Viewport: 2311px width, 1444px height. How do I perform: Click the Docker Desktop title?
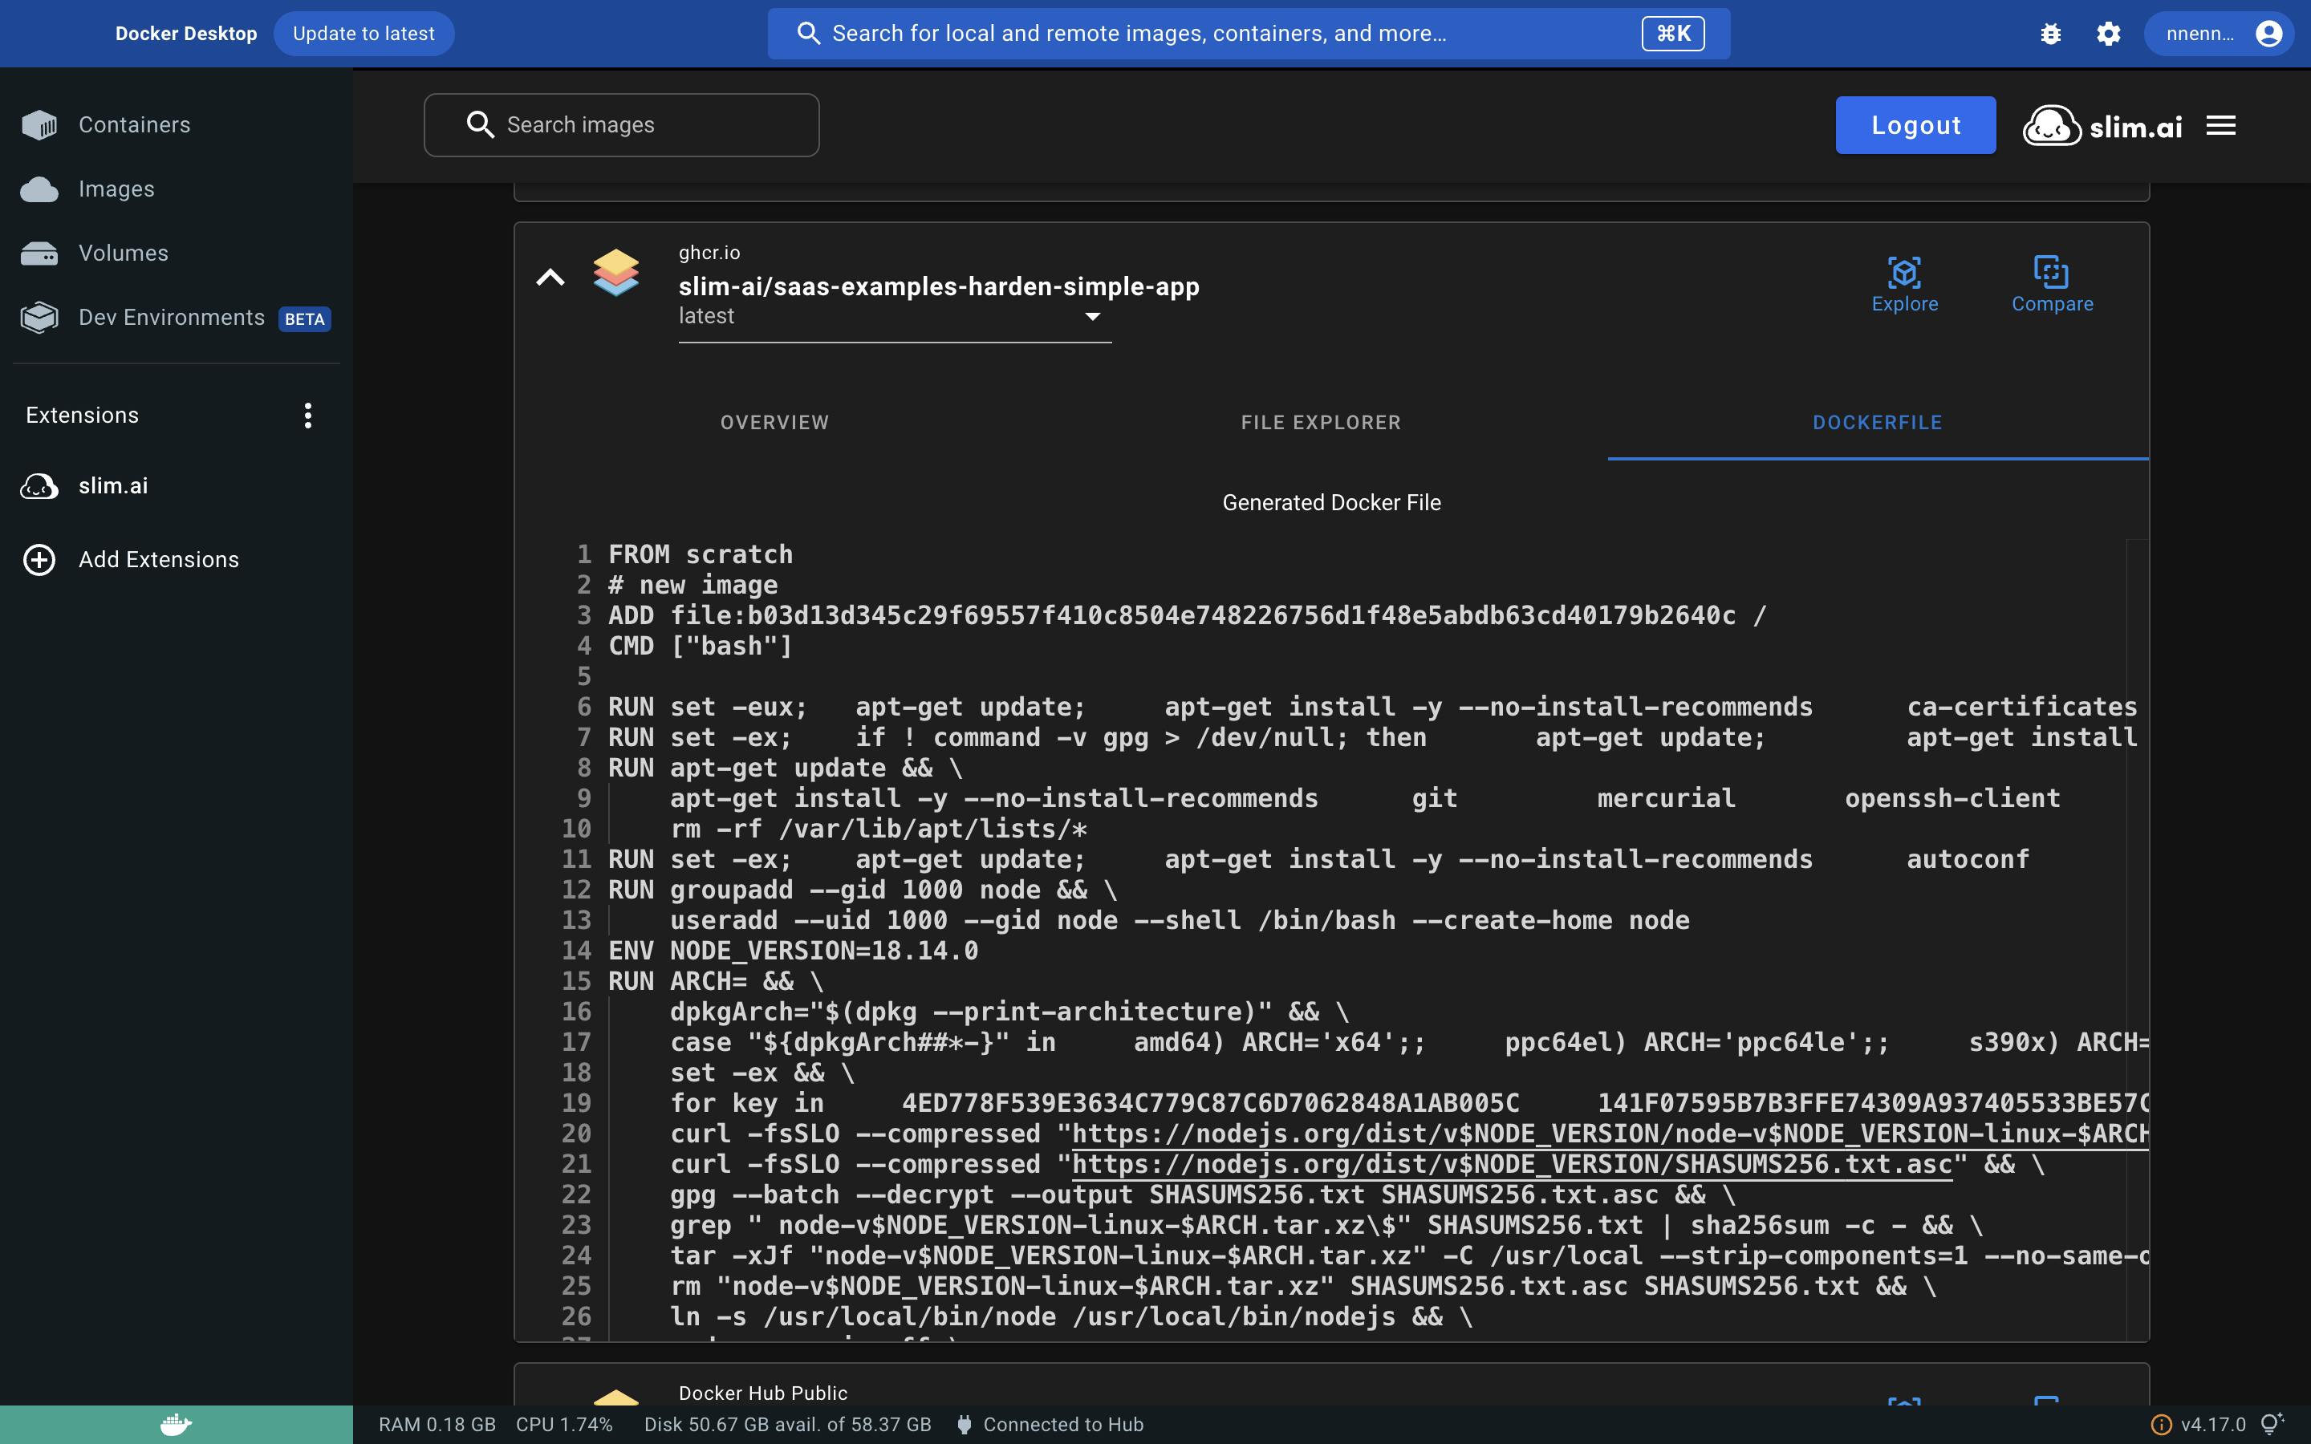tap(186, 34)
